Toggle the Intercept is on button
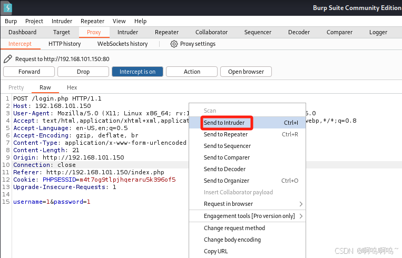 tap(138, 72)
